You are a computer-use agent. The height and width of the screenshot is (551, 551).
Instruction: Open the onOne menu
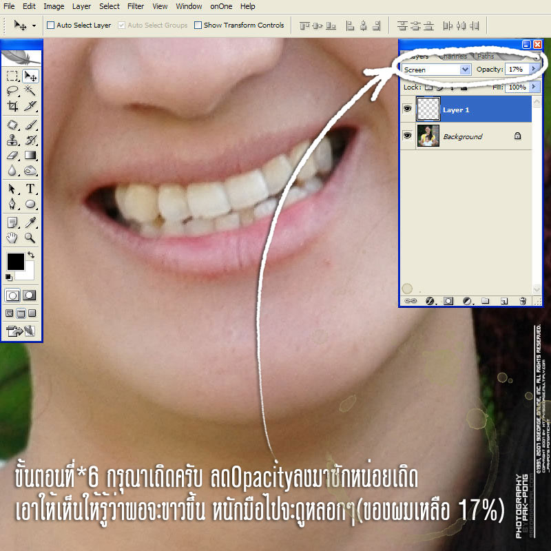tap(221, 6)
